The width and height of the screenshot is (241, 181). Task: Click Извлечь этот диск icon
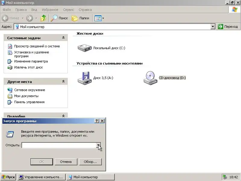click(x=10, y=67)
